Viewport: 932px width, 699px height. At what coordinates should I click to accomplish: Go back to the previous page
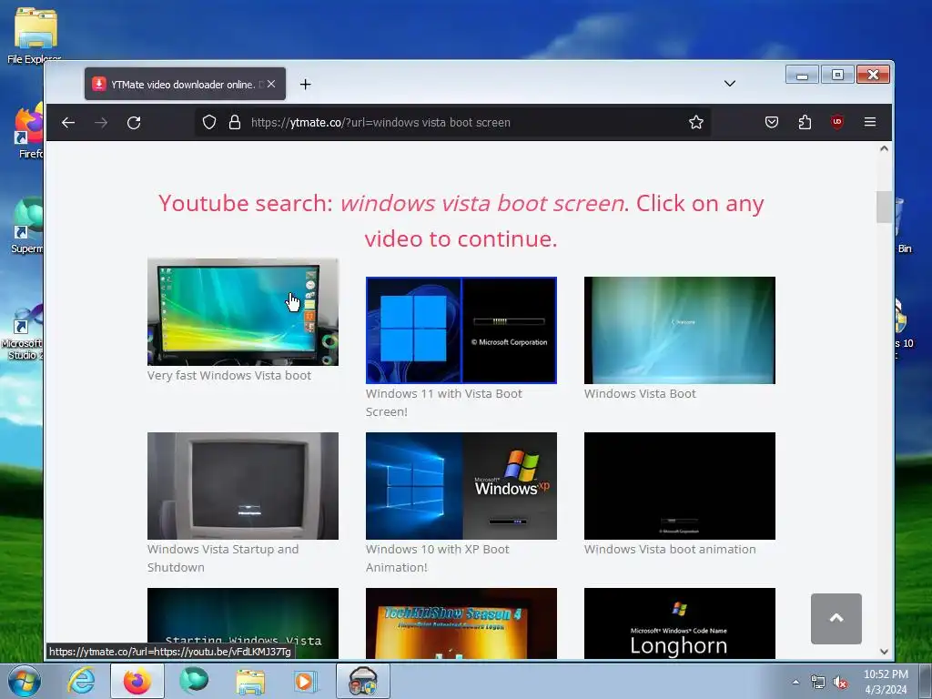pos(68,123)
